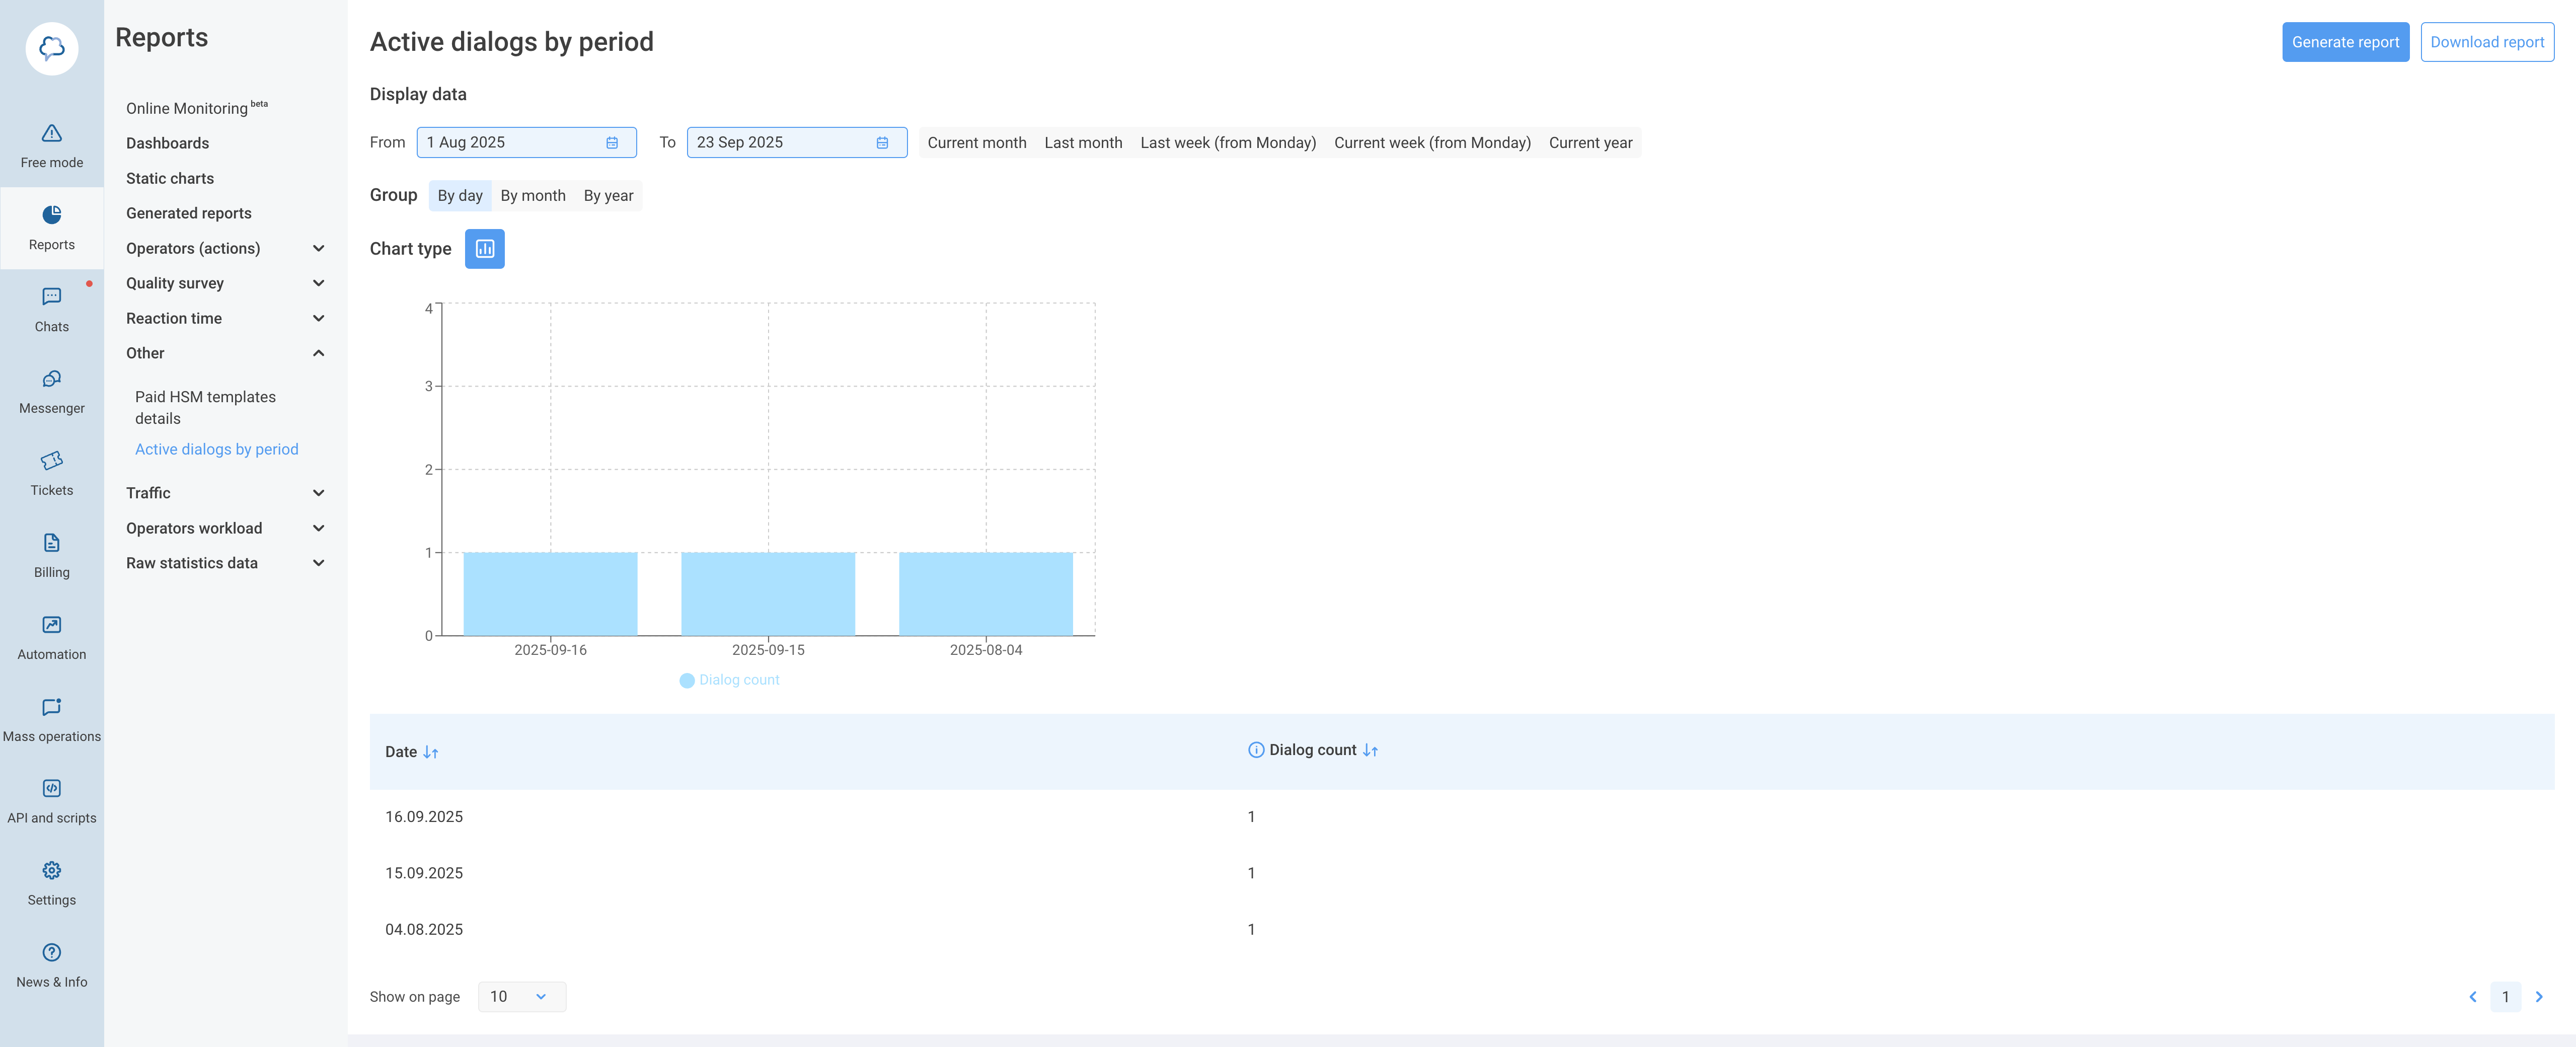Click the To date input field

click(x=797, y=143)
